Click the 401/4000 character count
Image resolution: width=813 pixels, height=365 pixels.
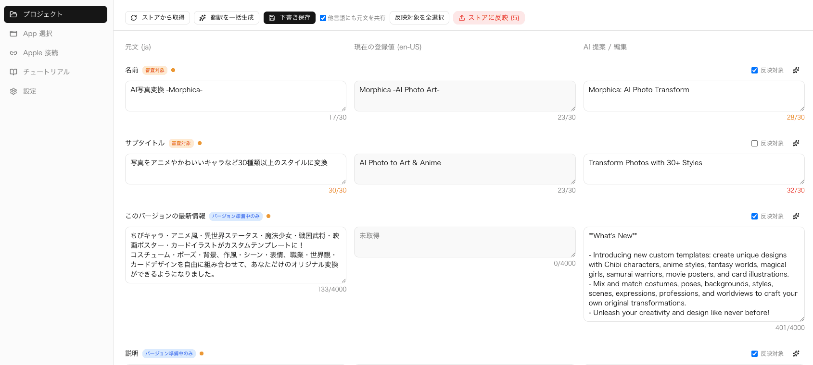coord(790,328)
